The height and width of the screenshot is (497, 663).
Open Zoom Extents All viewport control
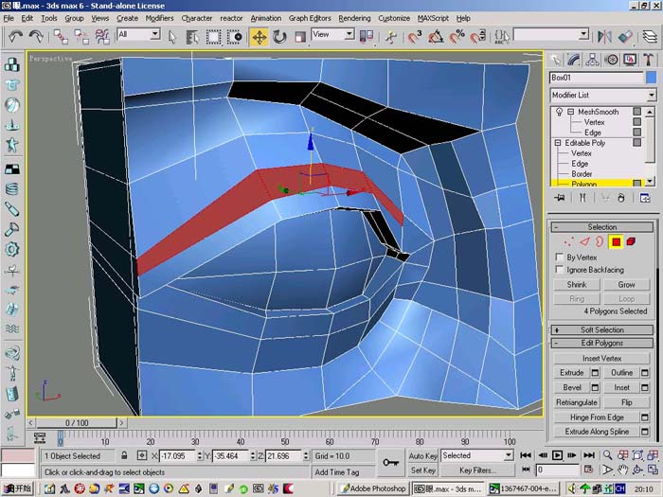pos(637,455)
